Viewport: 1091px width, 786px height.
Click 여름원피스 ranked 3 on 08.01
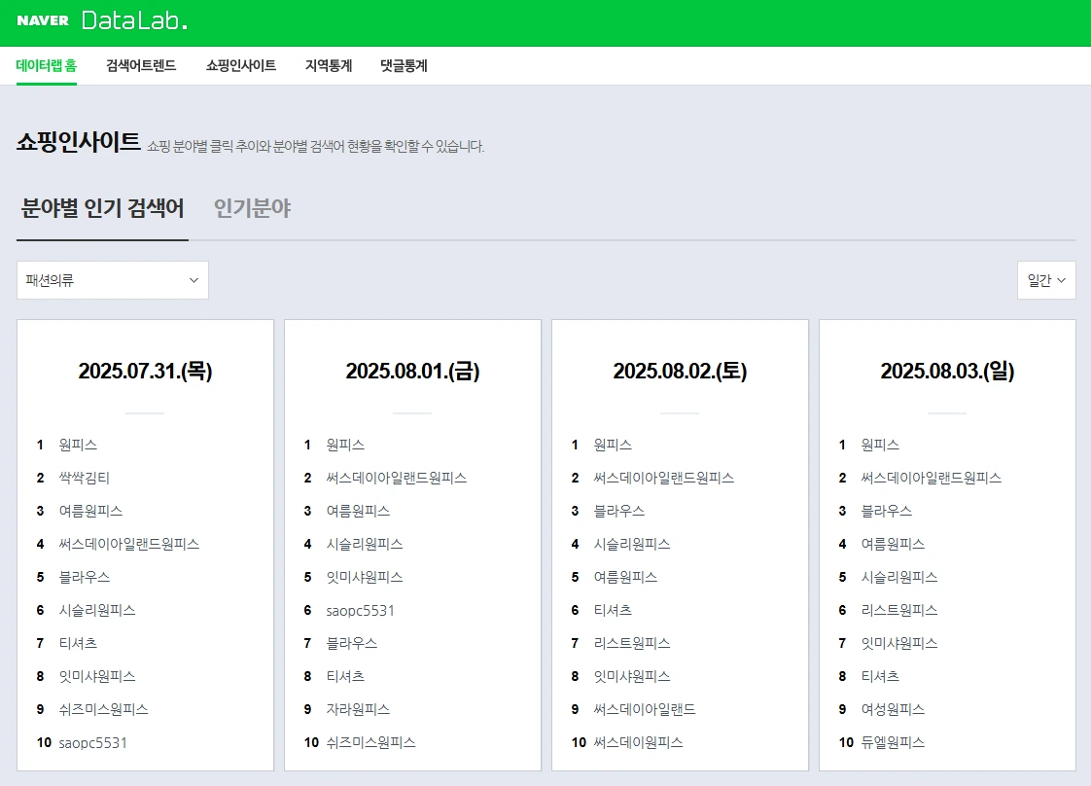pyautogui.click(x=358, y=511)
